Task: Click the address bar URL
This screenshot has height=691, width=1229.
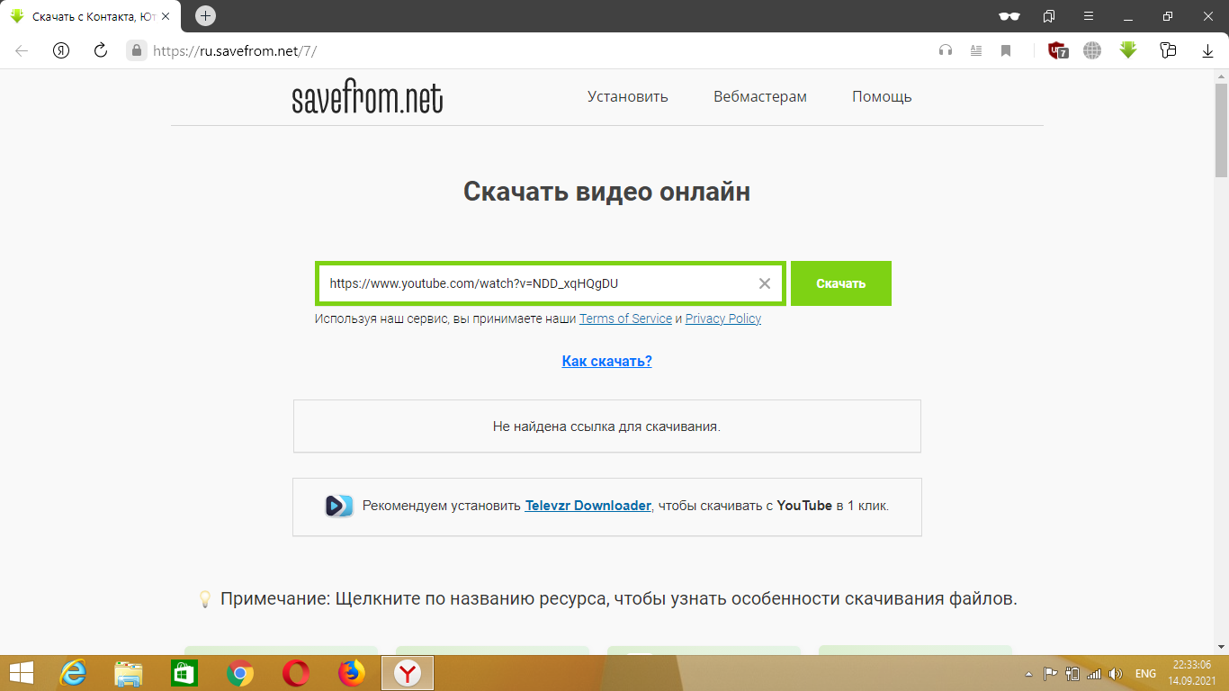Action: 235,51
